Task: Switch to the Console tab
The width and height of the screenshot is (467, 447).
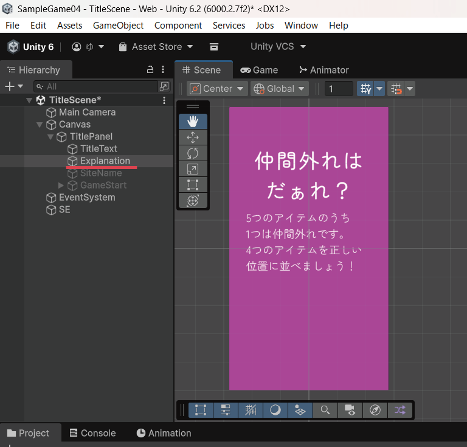Action: pyautogui.click(x=92, y=433)
